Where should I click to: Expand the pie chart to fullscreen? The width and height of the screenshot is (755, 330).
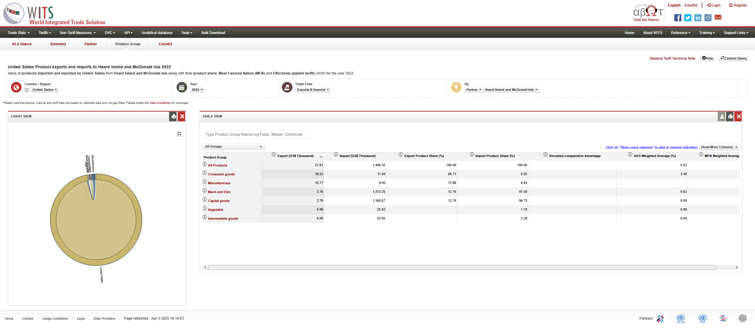[x=179, y=134]
